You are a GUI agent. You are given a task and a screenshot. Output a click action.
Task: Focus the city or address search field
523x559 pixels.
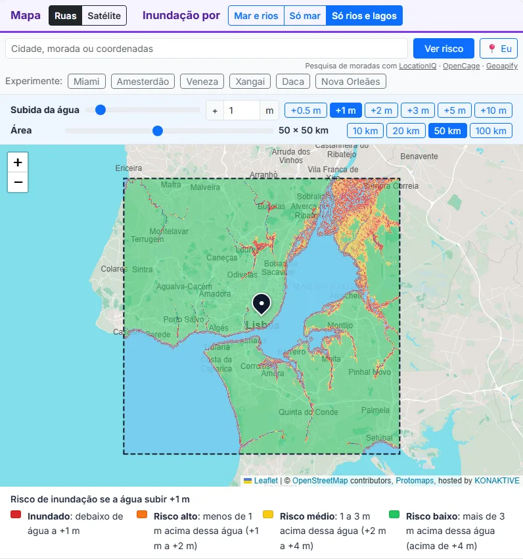coord(206,49)
